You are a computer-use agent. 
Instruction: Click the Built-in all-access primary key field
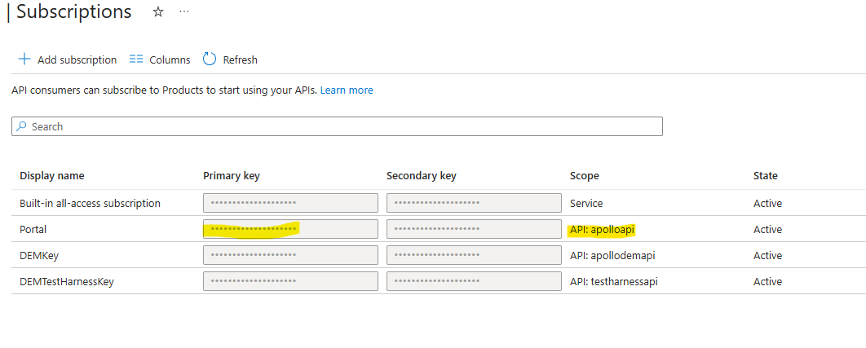click(x=290, y=203)
